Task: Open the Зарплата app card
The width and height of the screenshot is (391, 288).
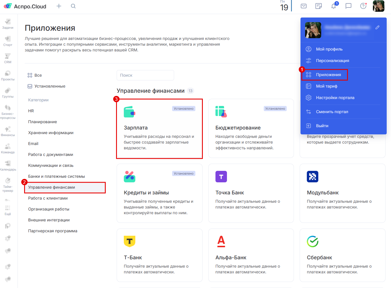Action: tap(159, 129)
